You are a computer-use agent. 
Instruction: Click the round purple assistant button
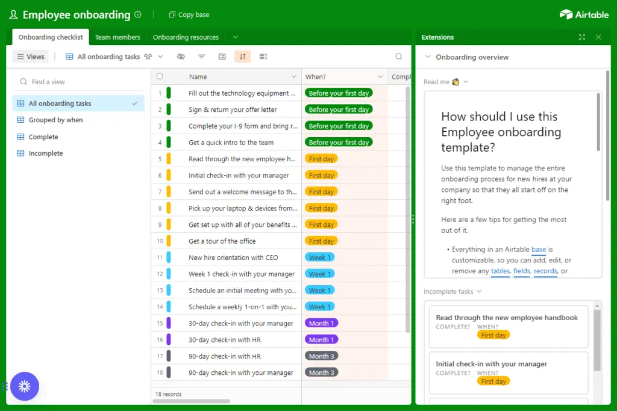pyautogui.click(x=24, y=386)
